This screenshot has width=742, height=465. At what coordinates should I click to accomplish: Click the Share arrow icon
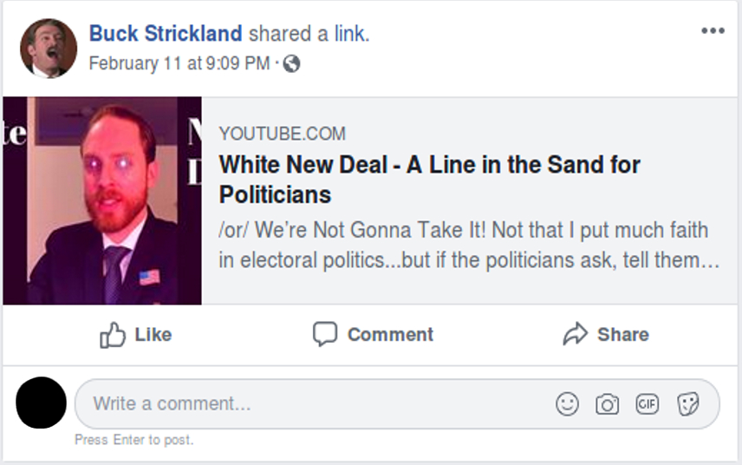coord(575,334)
